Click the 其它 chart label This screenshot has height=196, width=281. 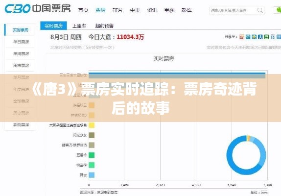[x=83, y=175]
